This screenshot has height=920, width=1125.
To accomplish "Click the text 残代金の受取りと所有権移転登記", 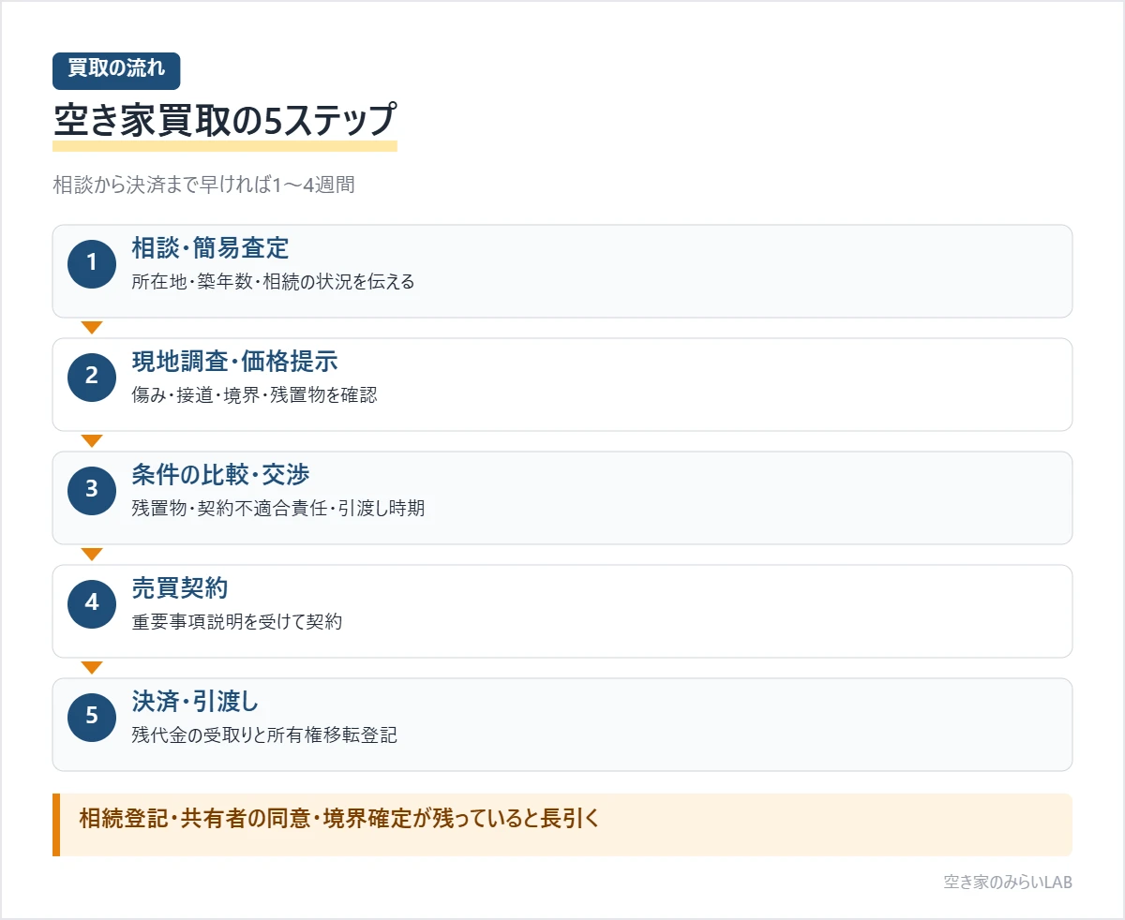I will coord(264,735).
